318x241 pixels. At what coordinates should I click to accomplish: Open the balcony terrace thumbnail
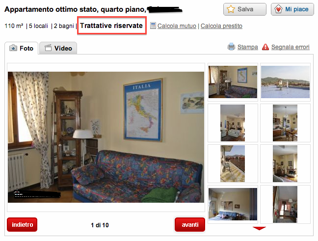[233, 163]
